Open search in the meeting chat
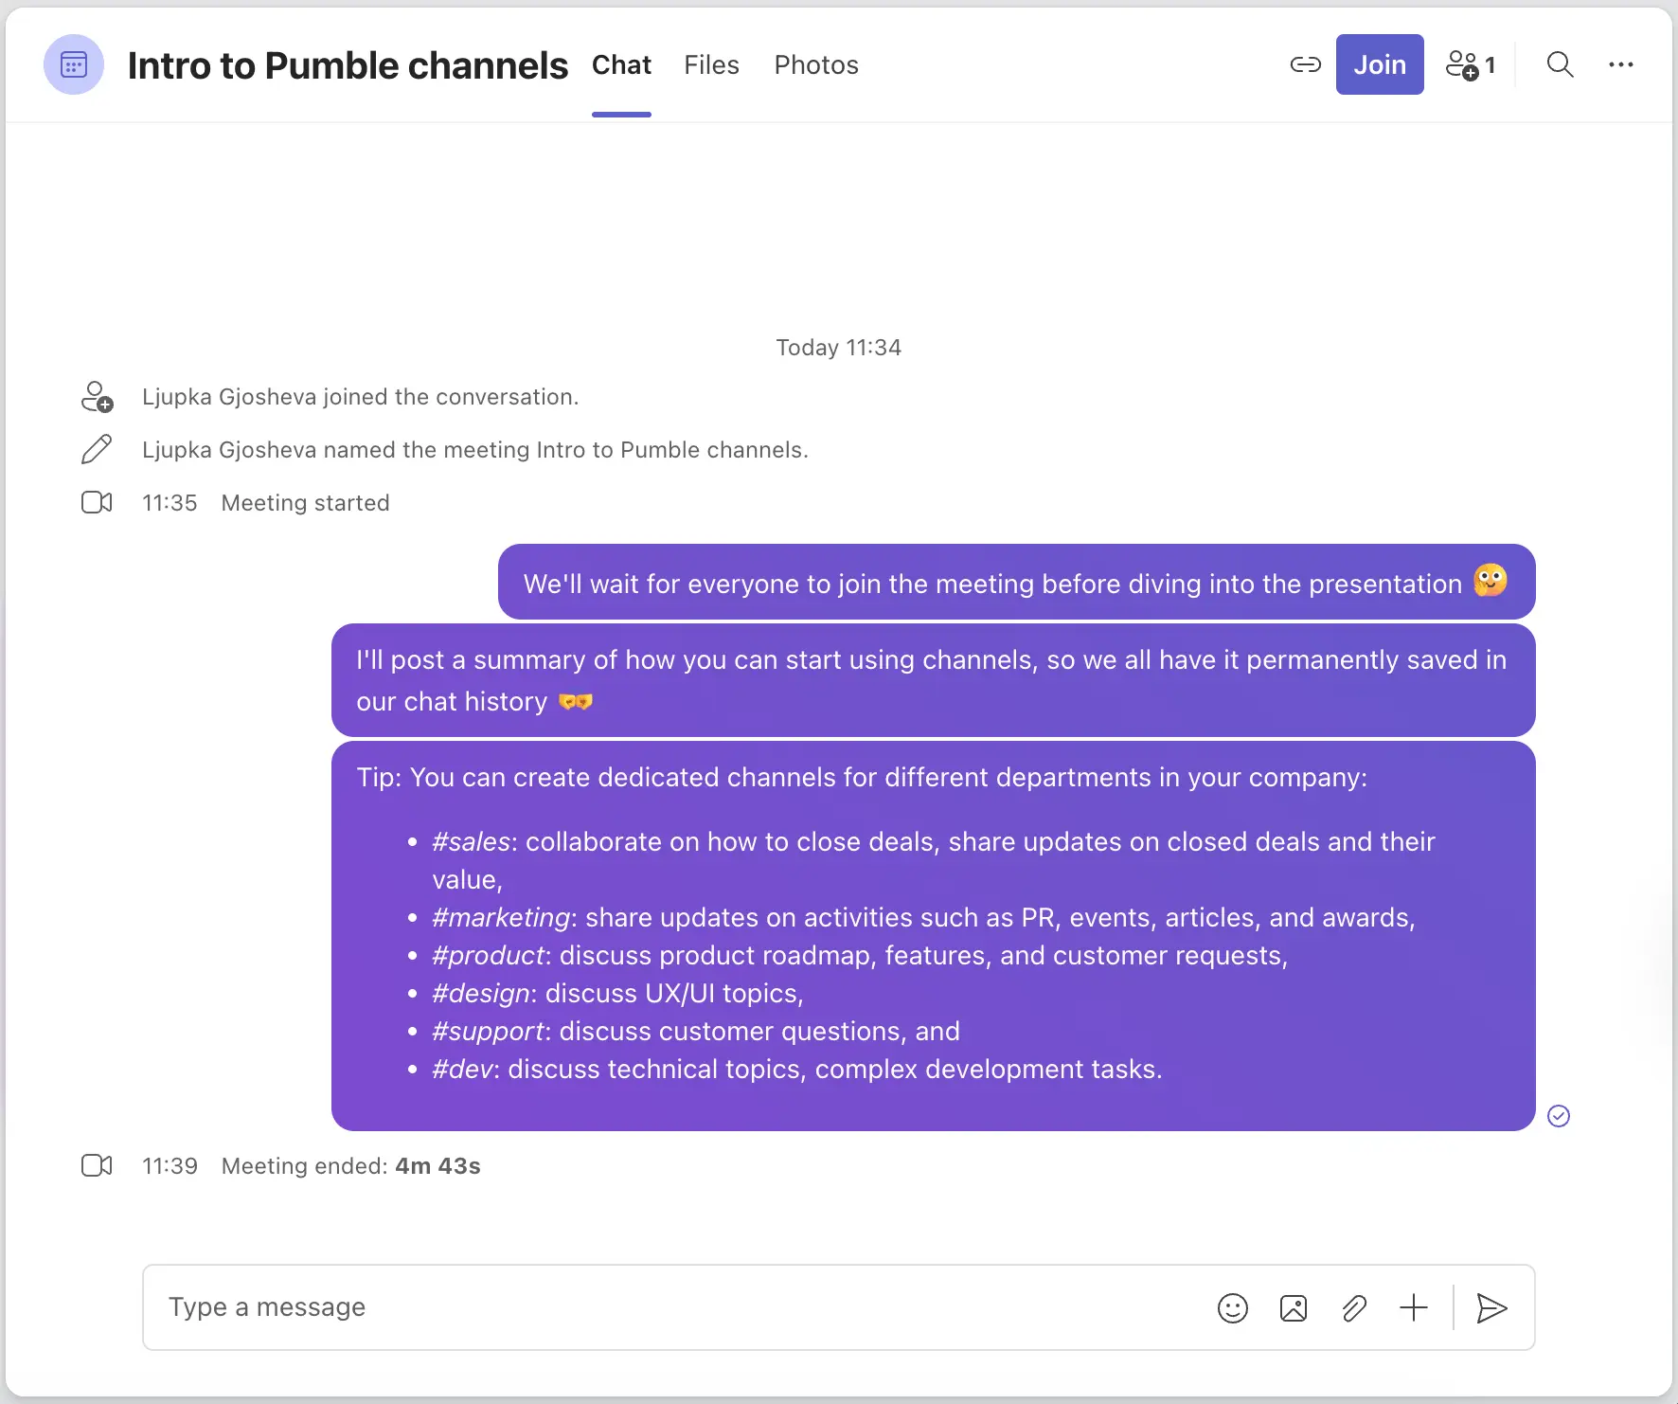The image size is (1678, 1404). point(1560,64)
